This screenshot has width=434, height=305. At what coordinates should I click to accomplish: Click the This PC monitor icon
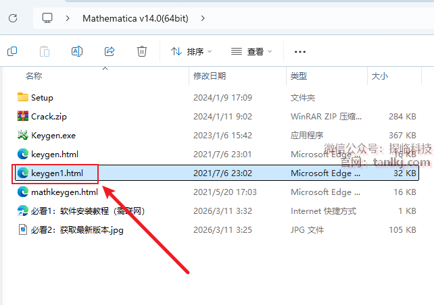[47, 18]
